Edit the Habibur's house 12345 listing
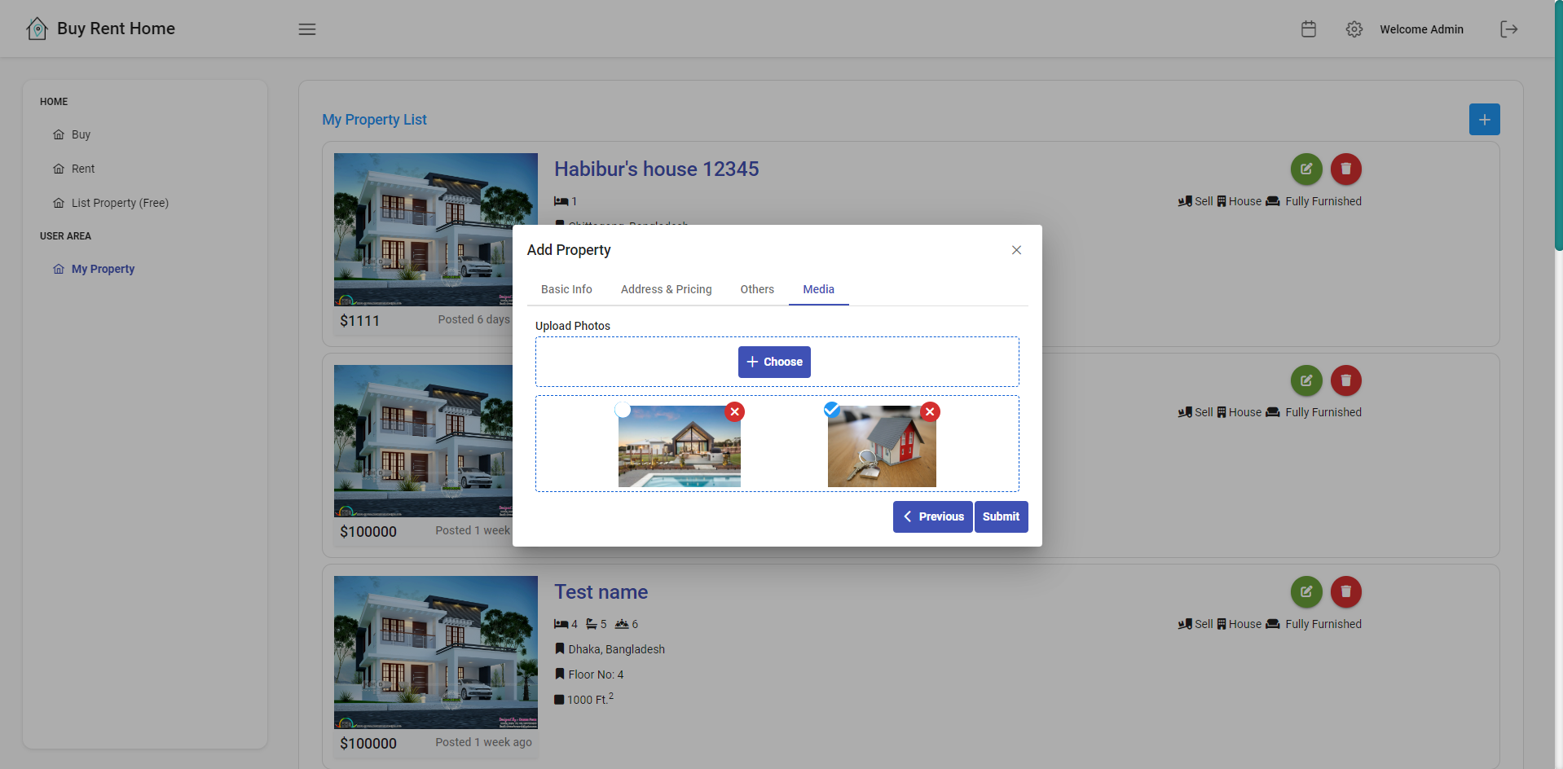This screenshot has width=1563, height=769. 1305,169
